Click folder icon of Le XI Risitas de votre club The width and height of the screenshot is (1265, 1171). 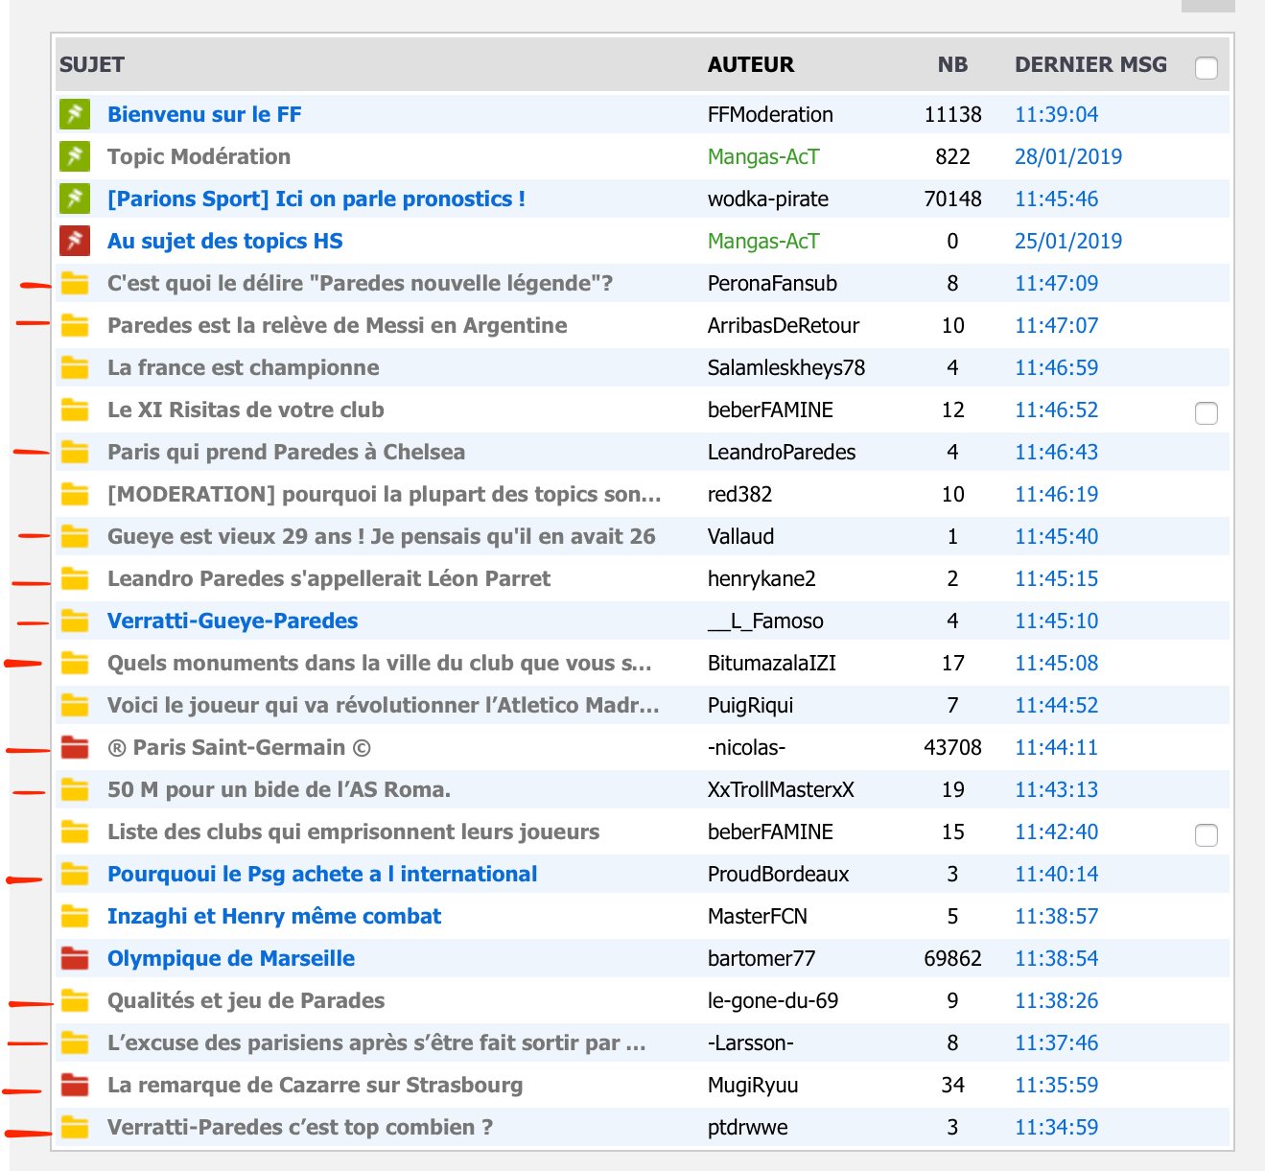click(75, 410)
